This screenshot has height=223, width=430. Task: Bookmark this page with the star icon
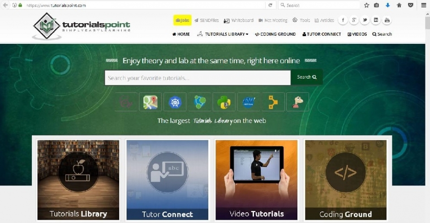[366, 5]
